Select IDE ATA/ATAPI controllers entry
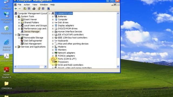Image resolution: width=173 pixels, height=97 pixels. pyautogui.click(x=71, y=35)
